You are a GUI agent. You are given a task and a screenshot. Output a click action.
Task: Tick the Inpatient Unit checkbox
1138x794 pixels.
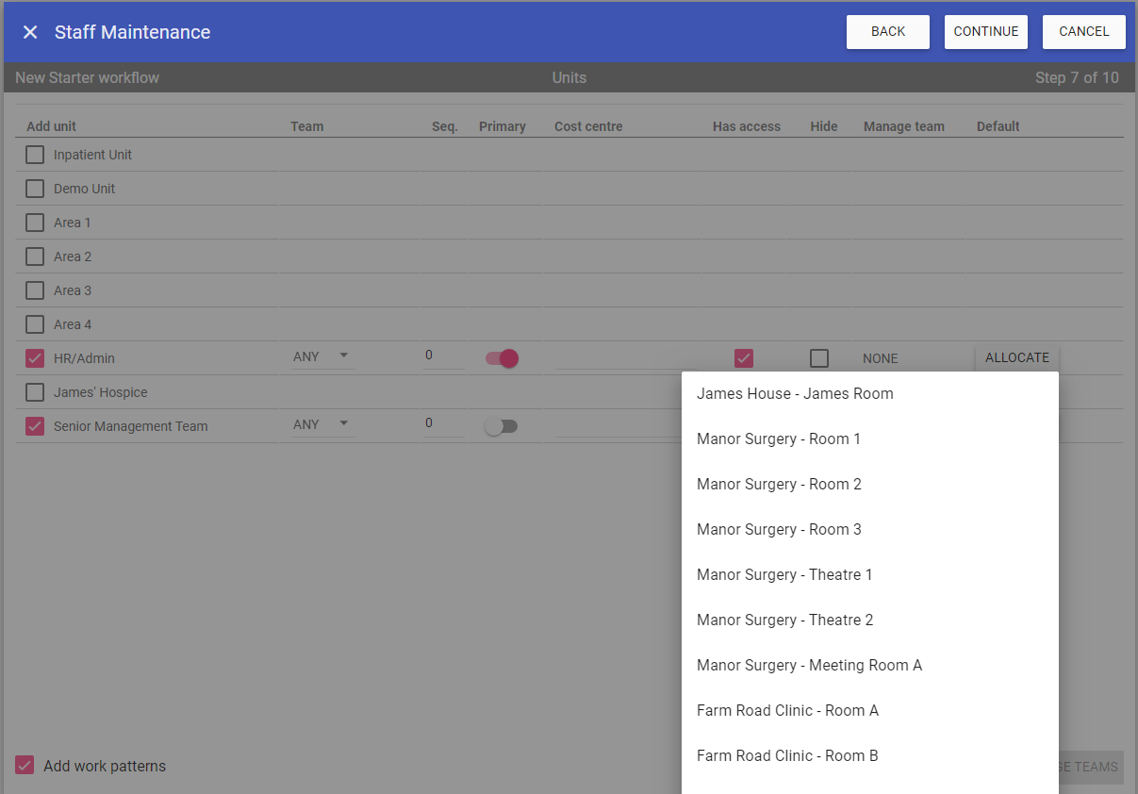point(35,155)
